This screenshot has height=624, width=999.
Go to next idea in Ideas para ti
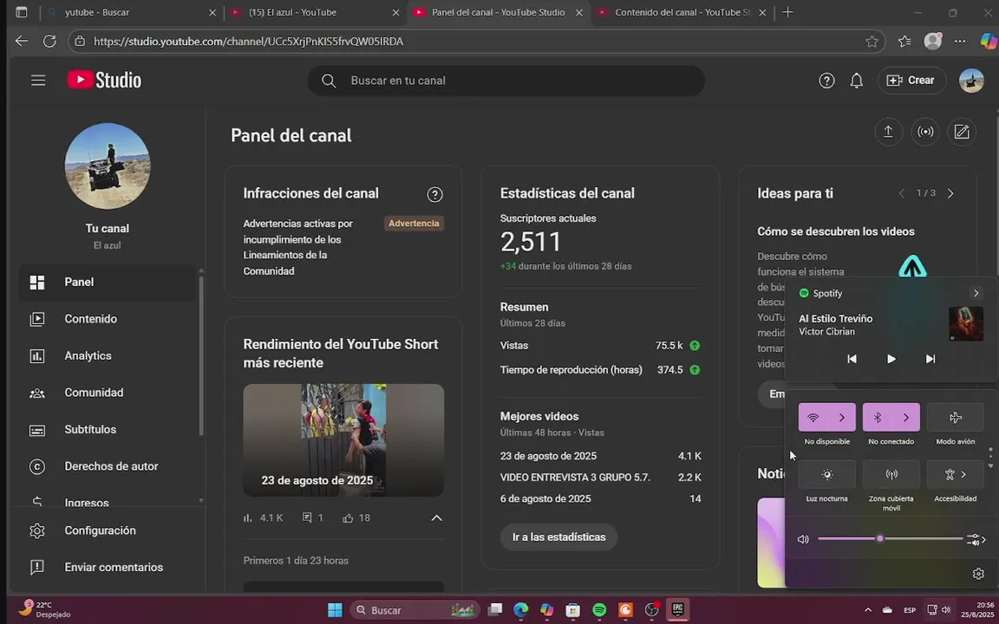[950, 193]
